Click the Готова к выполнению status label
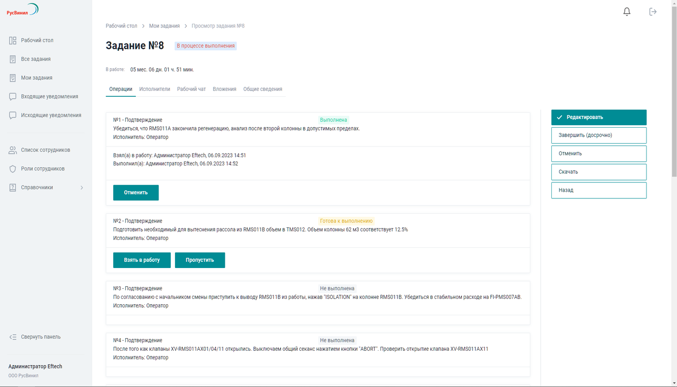The width and height of the screenshot is (677, 387). pos(346,221)
